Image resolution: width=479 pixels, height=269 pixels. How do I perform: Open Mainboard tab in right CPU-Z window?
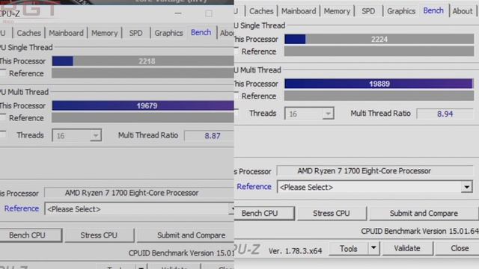click(299, 11)
